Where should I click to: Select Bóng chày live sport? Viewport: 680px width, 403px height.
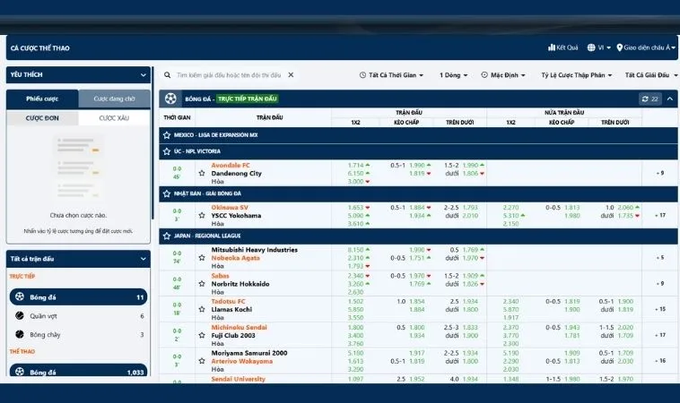[x=78, y=335]
